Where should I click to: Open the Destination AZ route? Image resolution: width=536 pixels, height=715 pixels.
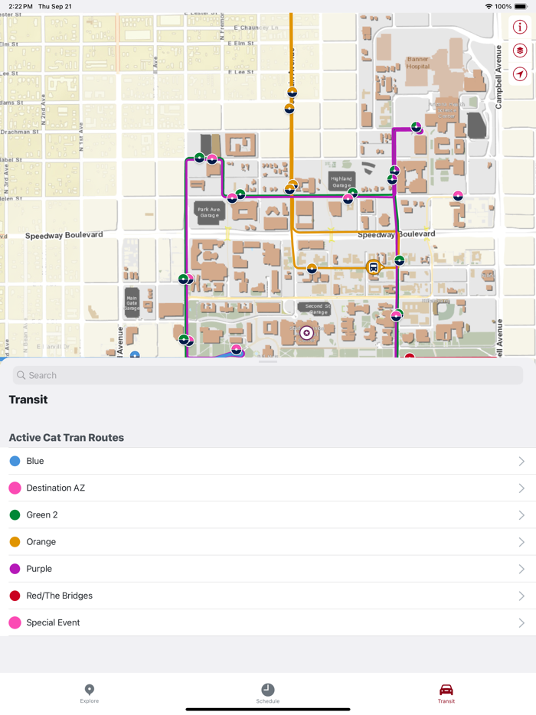tap(268, 488)
